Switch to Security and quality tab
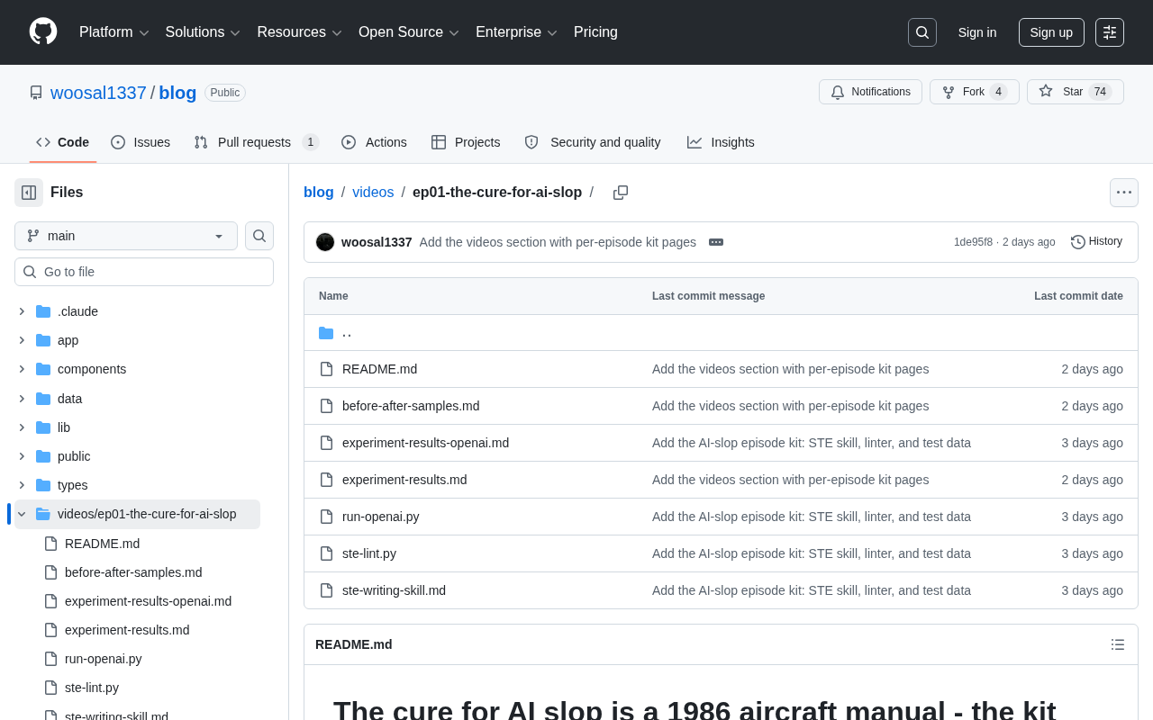 [593, 142]
